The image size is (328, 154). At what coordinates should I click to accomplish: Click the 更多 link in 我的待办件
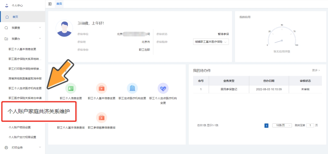tap(316, 70)
